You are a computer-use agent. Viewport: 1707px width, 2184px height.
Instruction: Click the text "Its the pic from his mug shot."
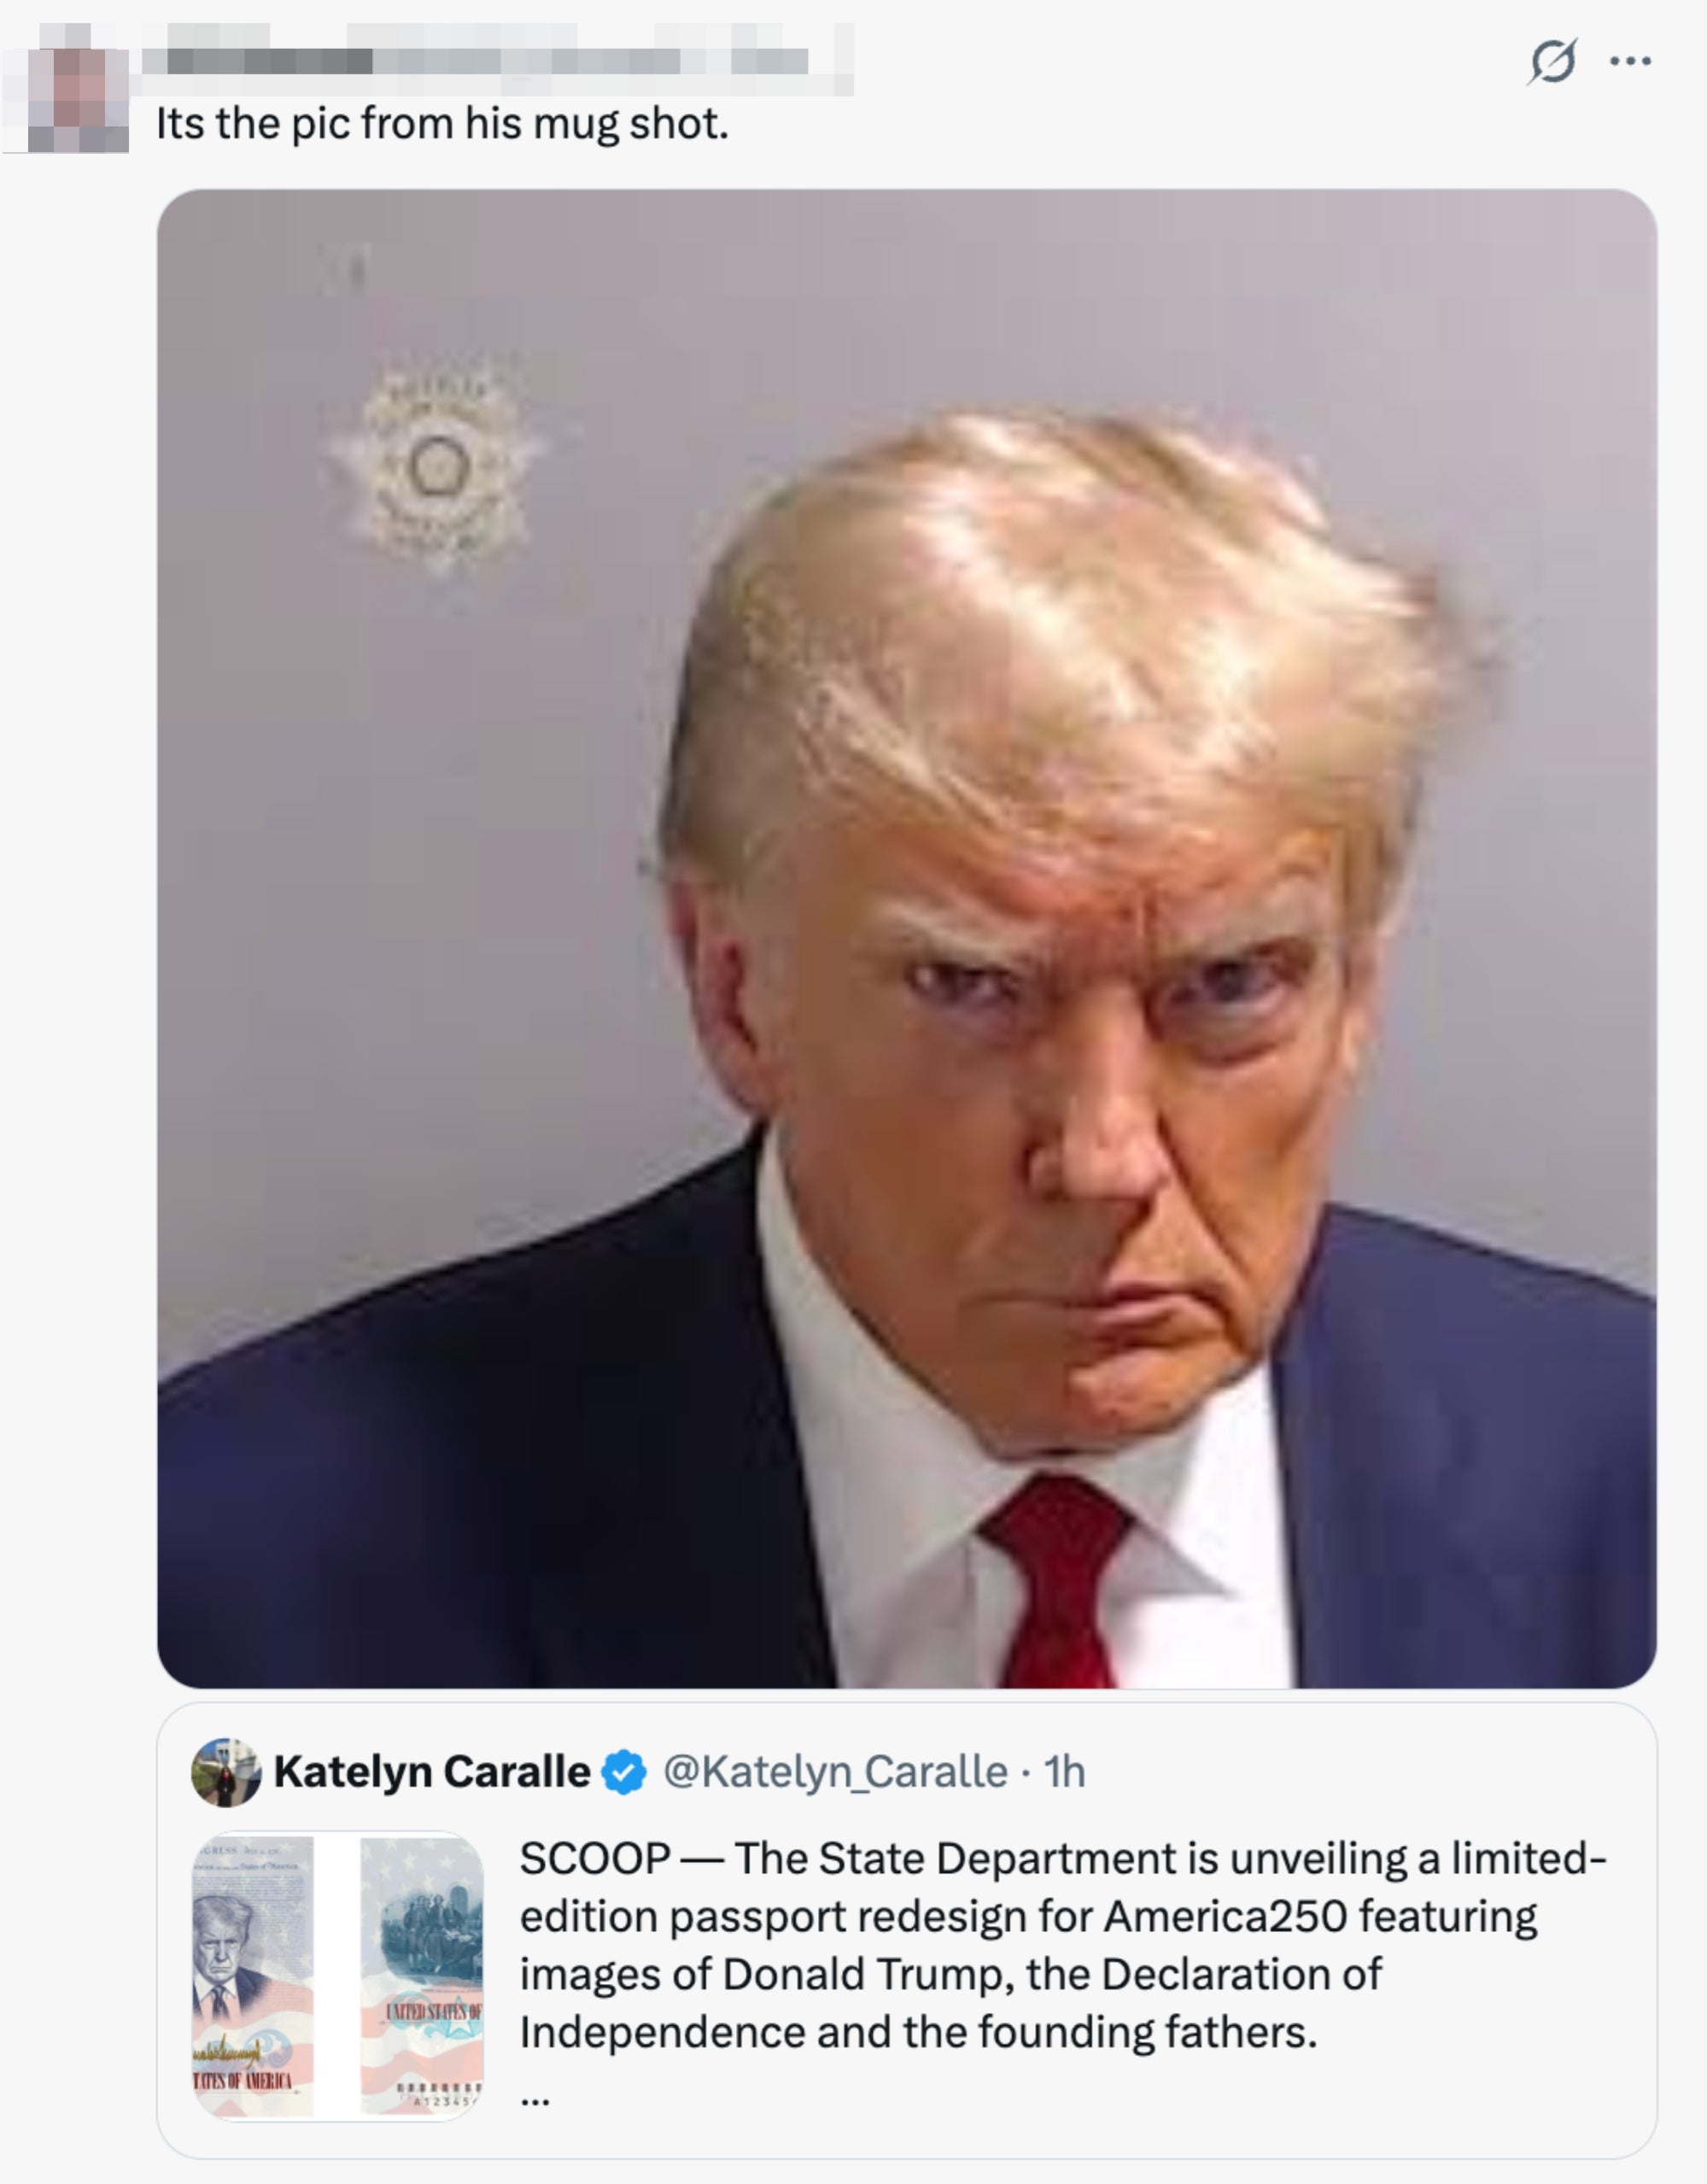[x=443, y=124]
